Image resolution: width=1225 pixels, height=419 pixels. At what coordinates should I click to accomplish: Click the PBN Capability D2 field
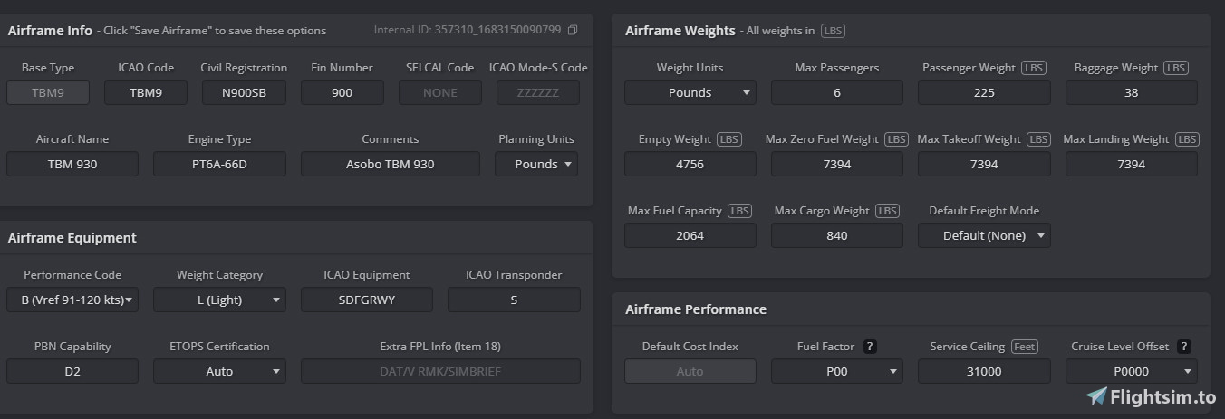pyautogui.click(x=72, y=371)
